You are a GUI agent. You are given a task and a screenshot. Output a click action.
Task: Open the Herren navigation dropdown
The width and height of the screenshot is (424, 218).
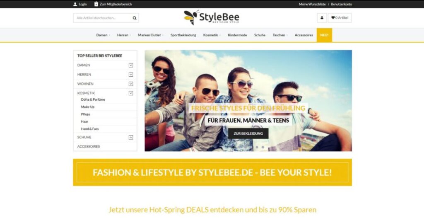pos(124,35)
